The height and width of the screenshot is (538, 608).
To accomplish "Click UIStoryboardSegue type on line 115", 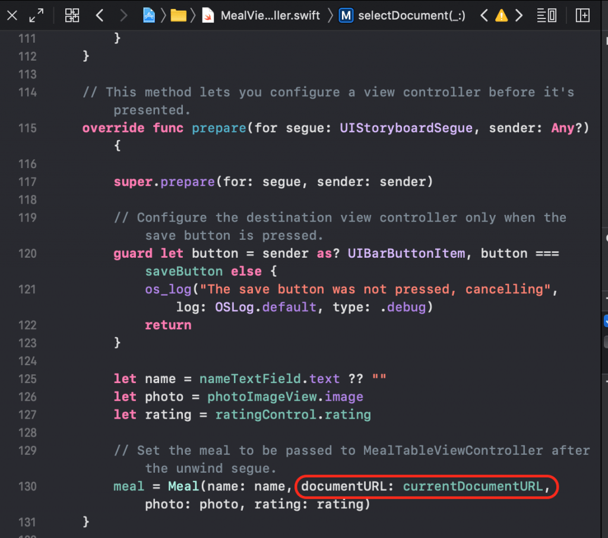I will [x=406, y=128].
